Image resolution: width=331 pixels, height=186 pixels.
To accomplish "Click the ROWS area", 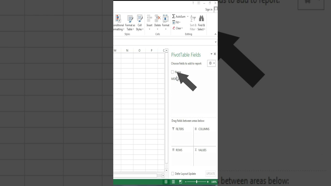I will point(182,157).
